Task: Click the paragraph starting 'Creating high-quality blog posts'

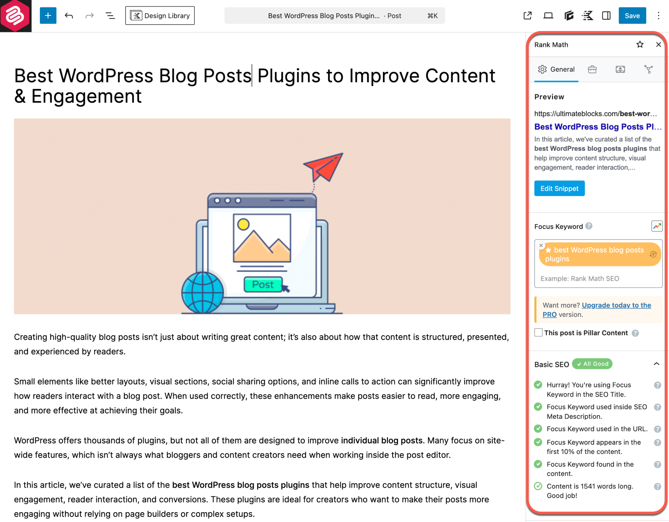Action: pos(262,344)
